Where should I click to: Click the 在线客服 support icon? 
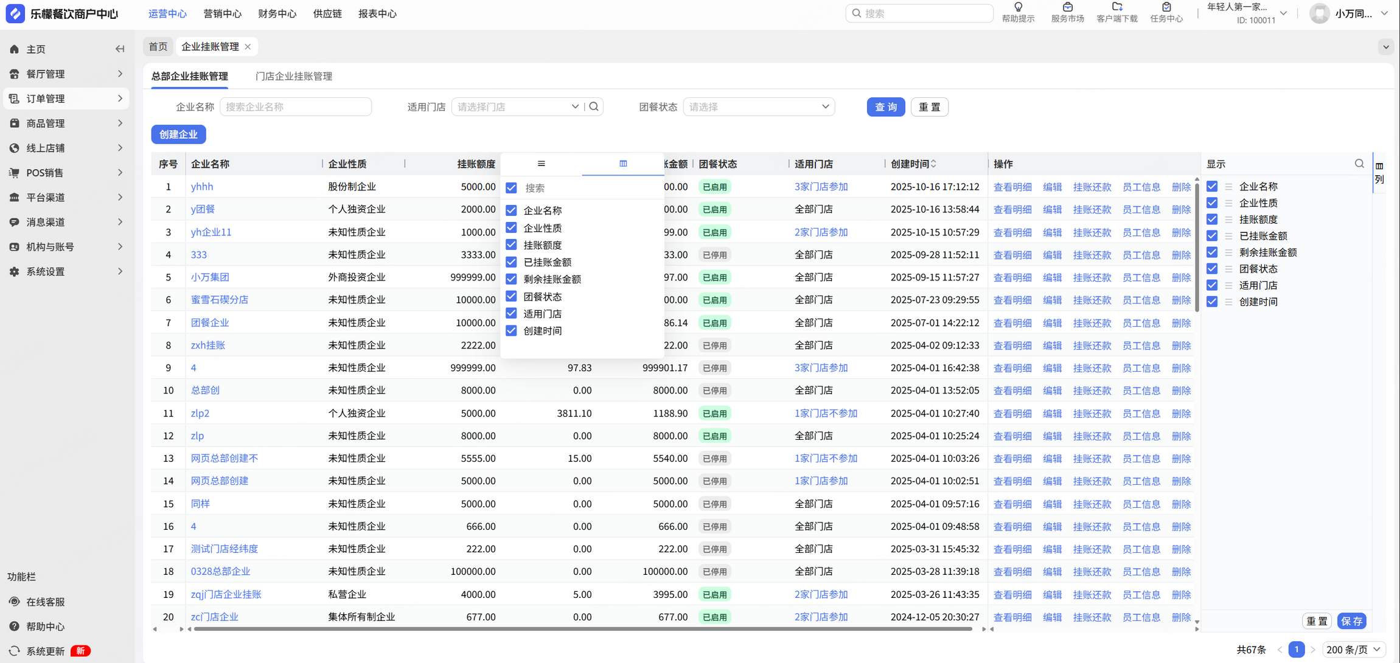(x=15, y=602)
